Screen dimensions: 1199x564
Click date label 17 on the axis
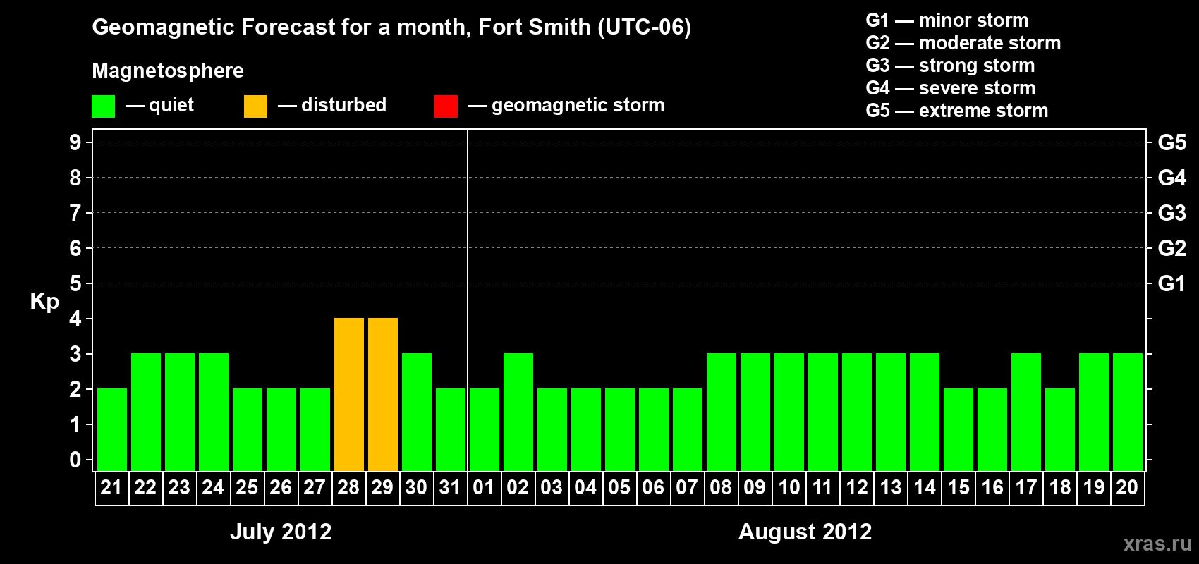(1025, 487)
